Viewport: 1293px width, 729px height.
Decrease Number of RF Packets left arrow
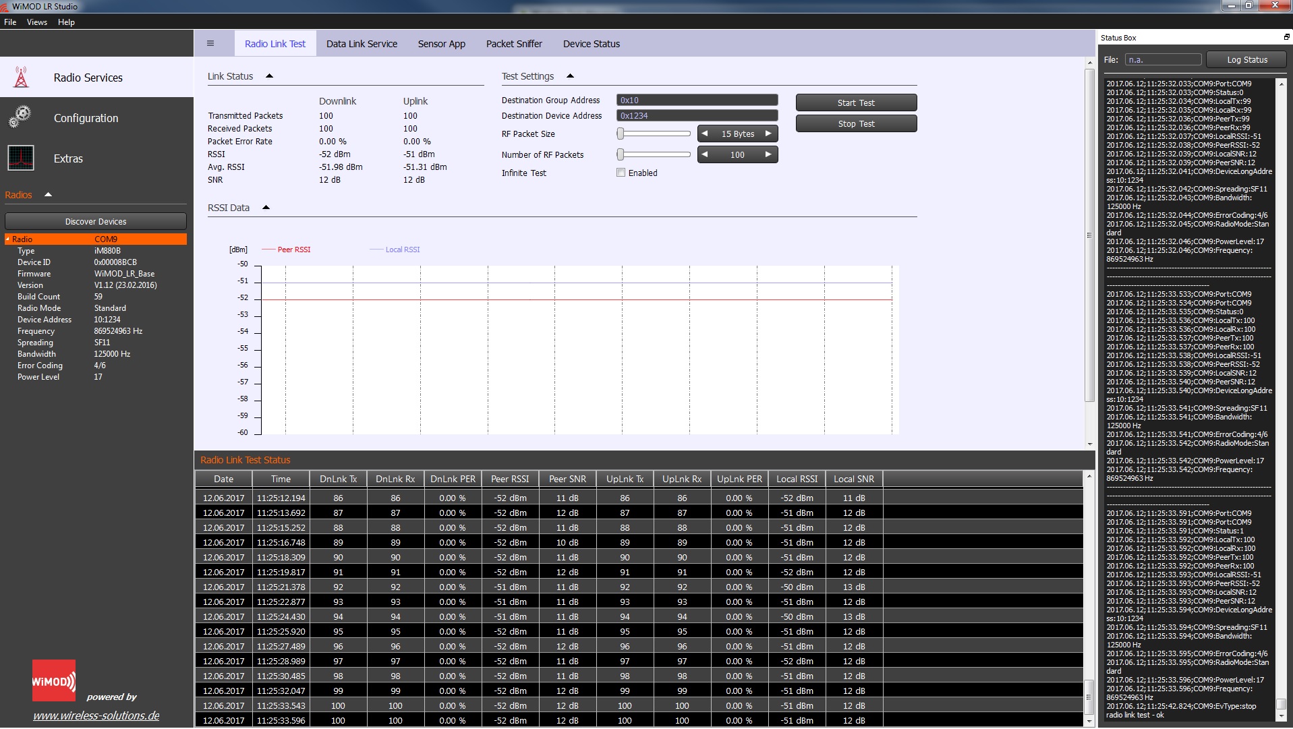(x=705, y=154)
